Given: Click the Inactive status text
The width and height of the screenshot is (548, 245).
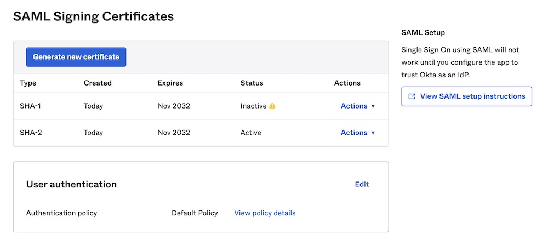Looking at the screenshot, I should (253, 106).
